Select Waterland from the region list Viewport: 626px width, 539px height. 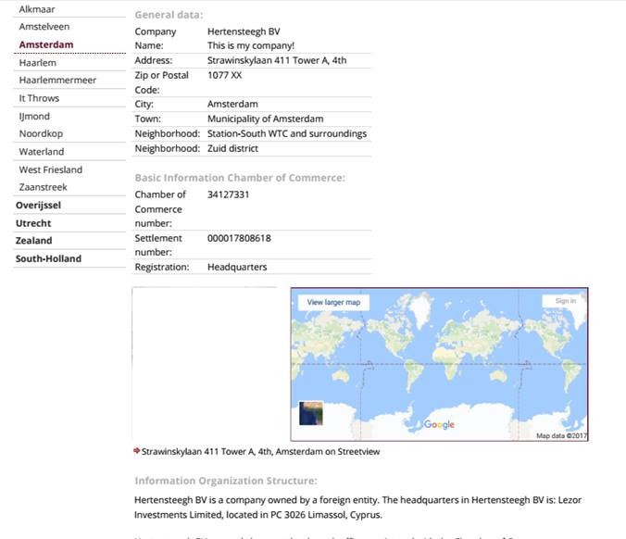[42, 152]
